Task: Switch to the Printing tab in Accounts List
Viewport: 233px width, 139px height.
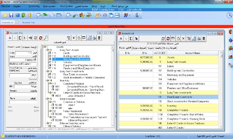Action: 169,48
